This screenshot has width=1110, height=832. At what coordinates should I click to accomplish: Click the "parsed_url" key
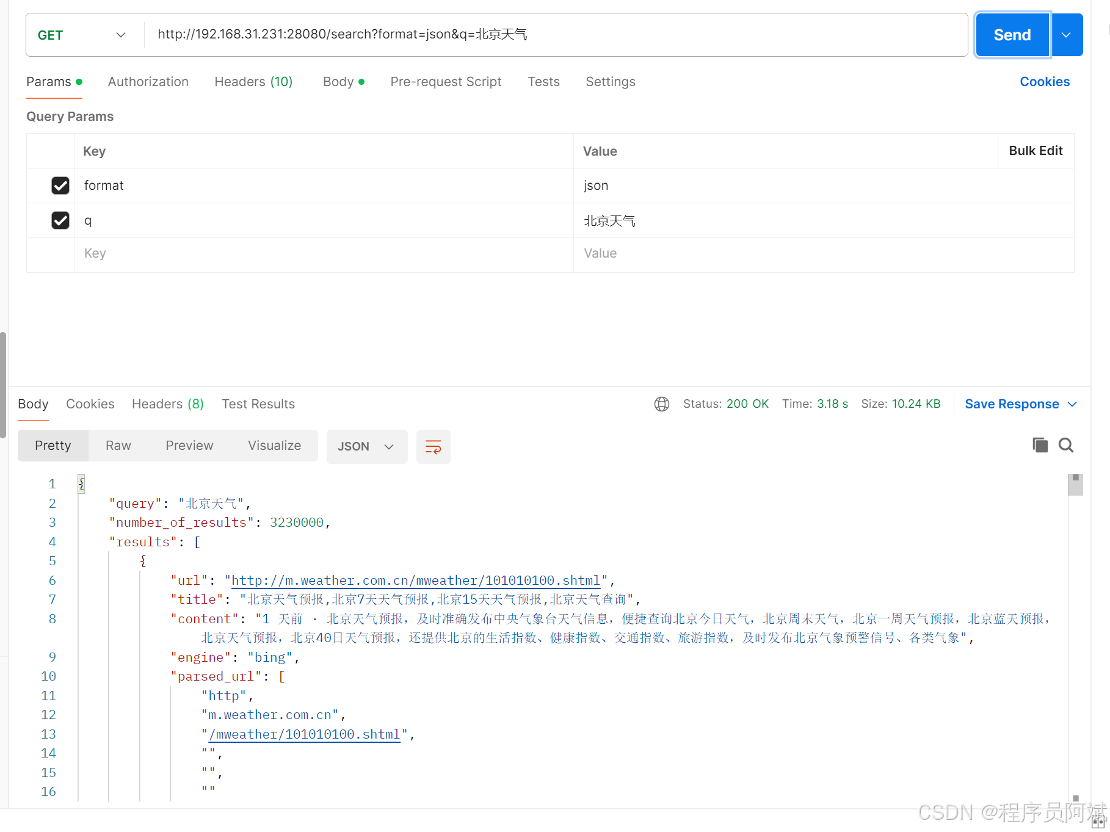(x=217, y=676)
